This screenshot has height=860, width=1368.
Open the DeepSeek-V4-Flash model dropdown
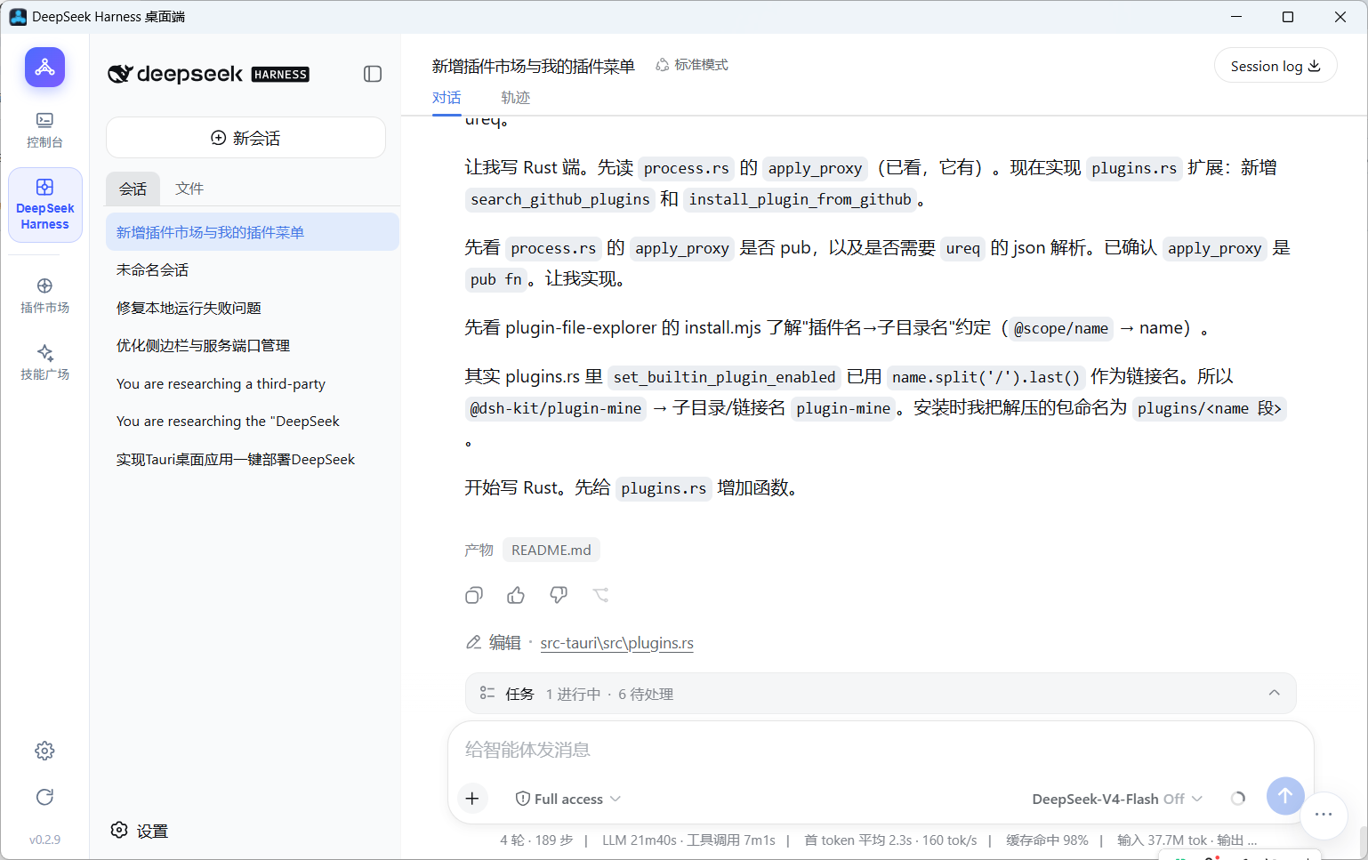click(x=1117, y=799)
